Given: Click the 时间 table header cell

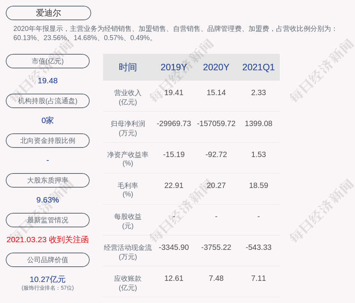Looking at the screenshot, I should 127,67.
